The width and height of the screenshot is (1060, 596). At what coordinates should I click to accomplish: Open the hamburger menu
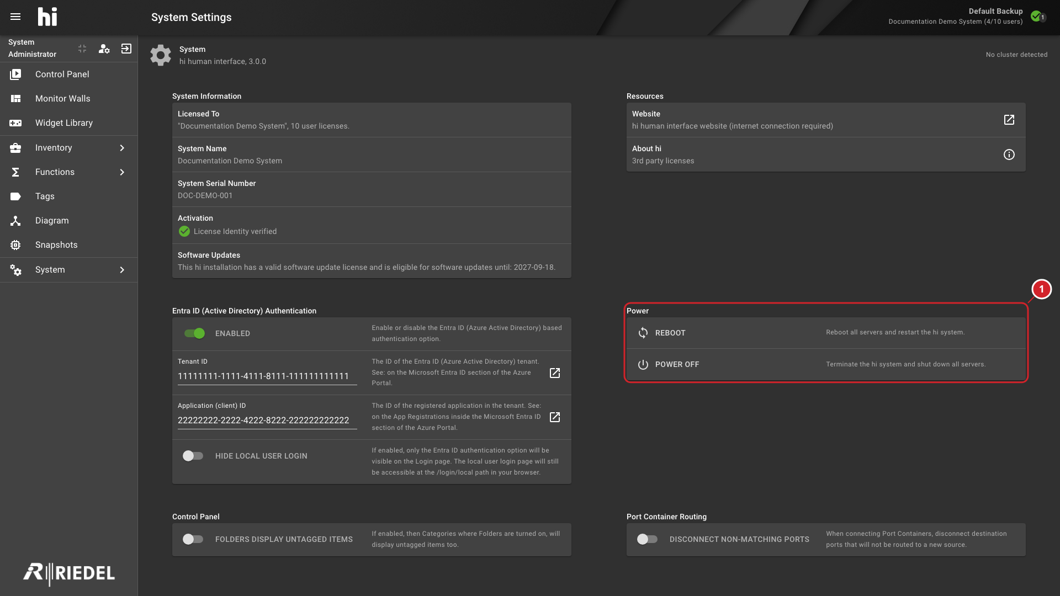(x=15, y=17)
